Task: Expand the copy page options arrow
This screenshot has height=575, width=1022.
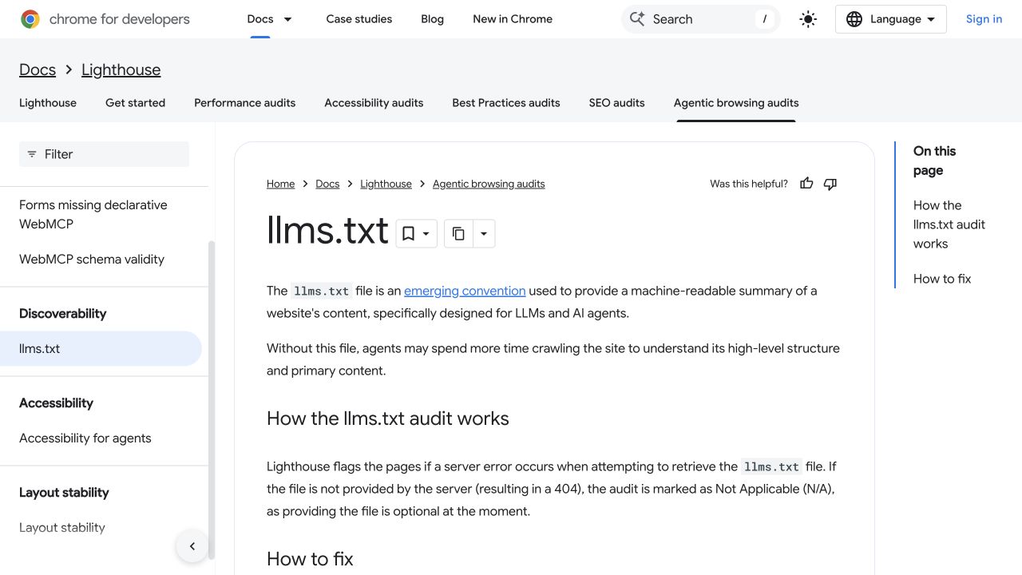Action: [484, 233]
